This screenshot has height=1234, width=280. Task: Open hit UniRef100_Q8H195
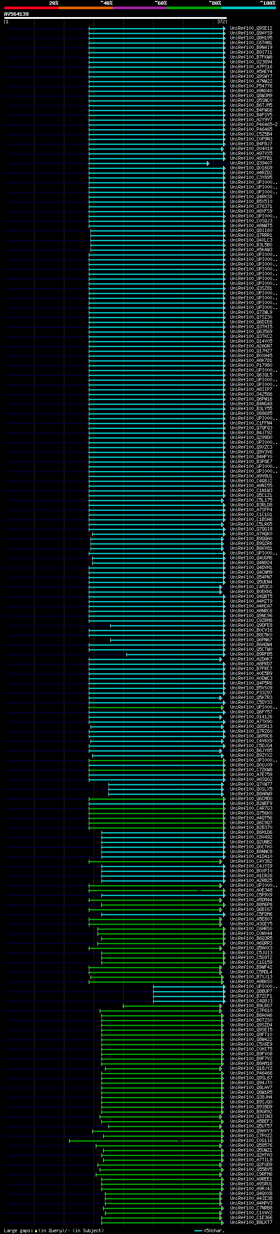251,38
